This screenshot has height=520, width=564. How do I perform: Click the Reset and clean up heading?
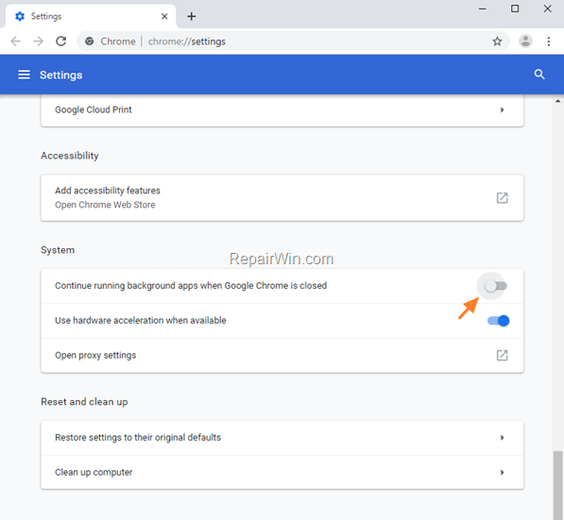pyautogui.click(x=84, y=402)
